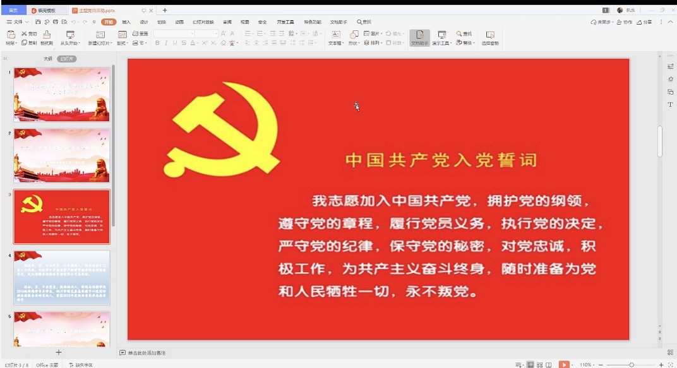Image resolution: width=677 pixels, height=368 pixels.
Task: Click the zoom slider handle
Action: (x=632, y=365)
